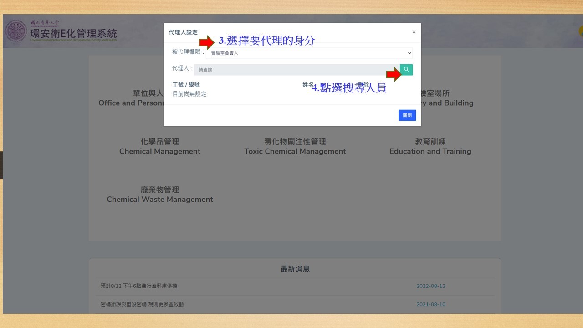Click the green magnifier search button
This screenshot has width=583, height=328.
(406, 70)
